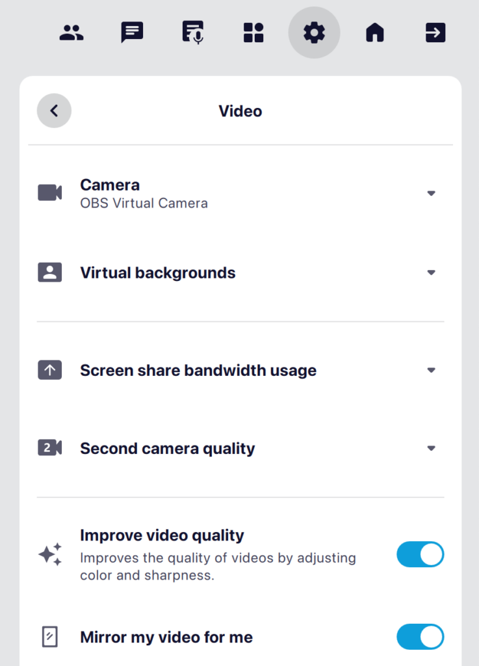Open Screen share bandwidth usage dropdown

pos(431,369)
